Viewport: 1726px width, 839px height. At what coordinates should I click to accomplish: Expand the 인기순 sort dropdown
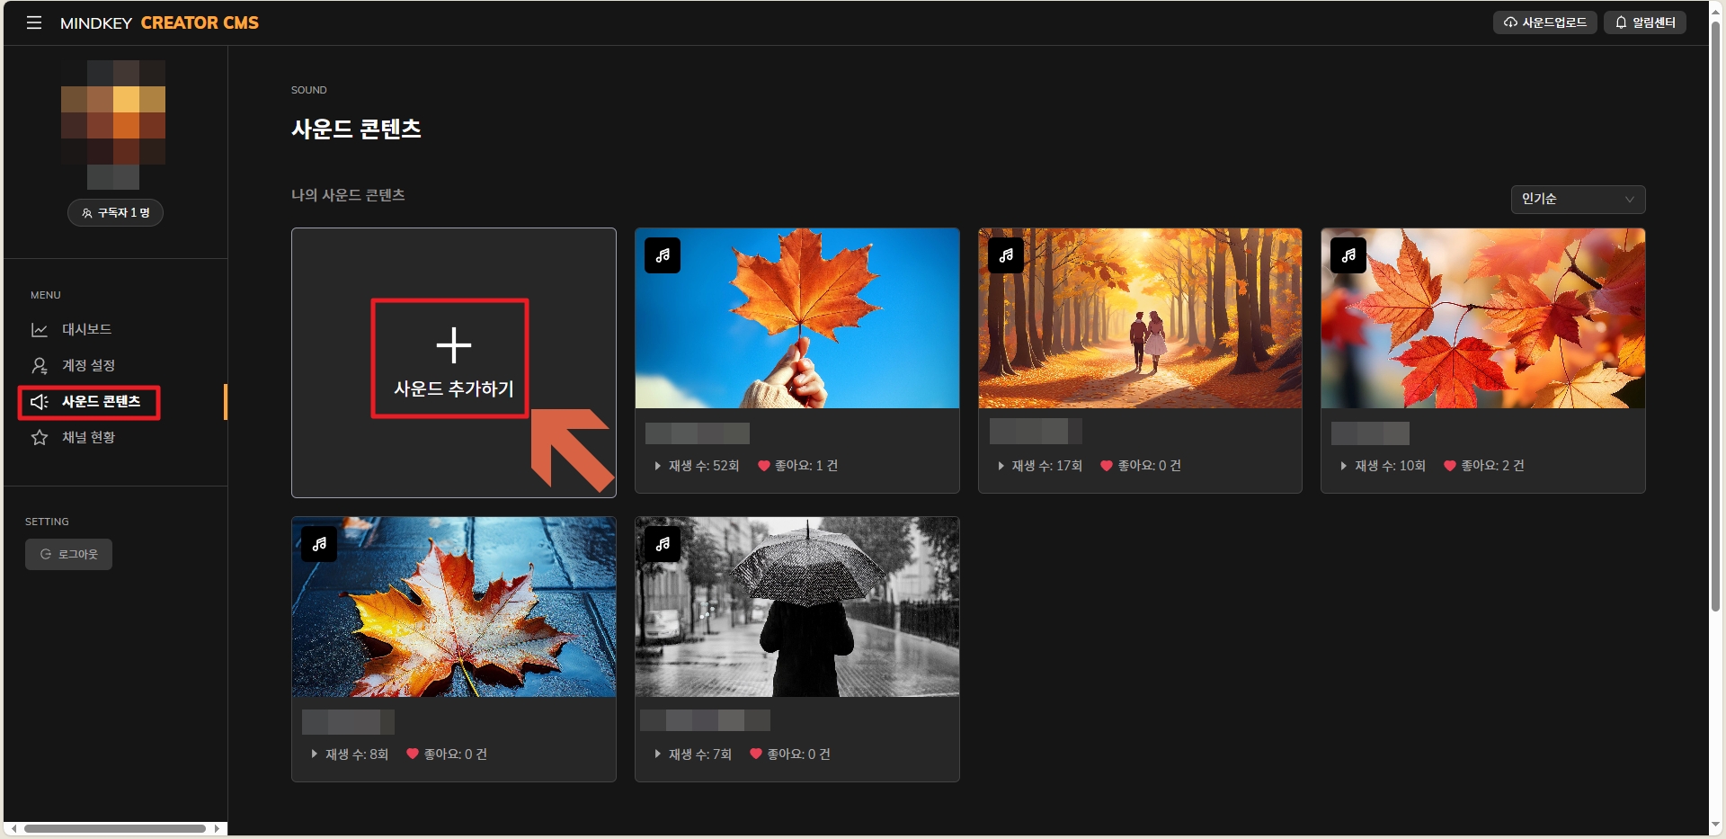pos(1578,200)
